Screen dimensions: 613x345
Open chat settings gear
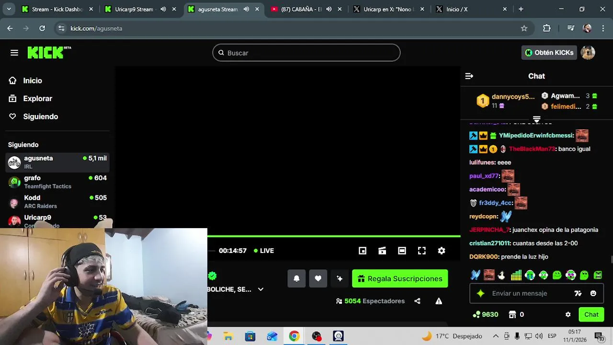568,315
